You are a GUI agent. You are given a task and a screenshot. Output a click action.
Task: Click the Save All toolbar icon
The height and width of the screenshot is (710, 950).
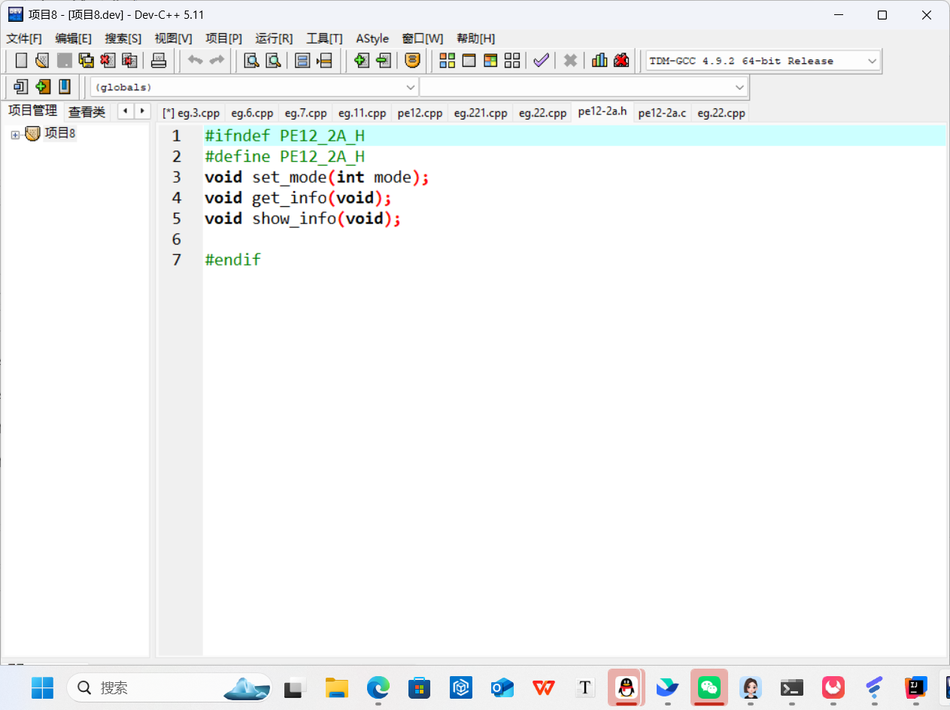coord(86,61)
